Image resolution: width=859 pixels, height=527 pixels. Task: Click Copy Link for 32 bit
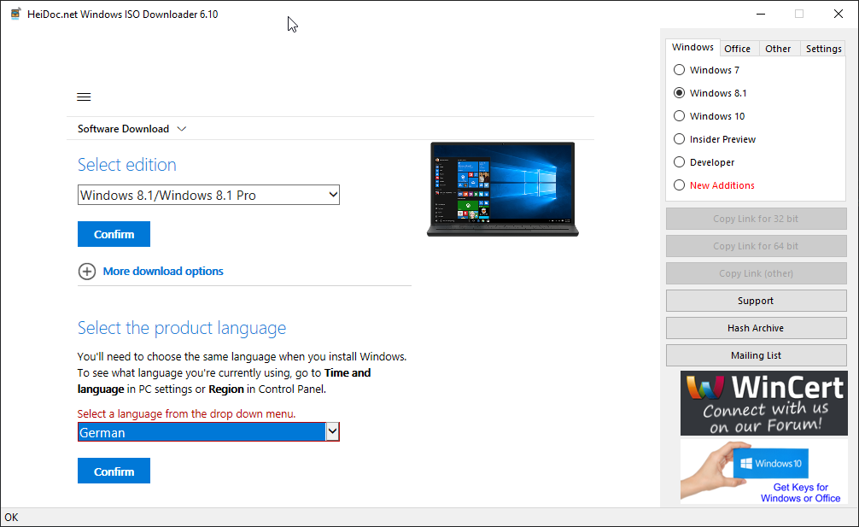756,219
